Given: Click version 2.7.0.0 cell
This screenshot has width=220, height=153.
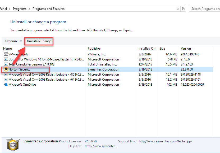Looking at the screenshot, I should tap(185, 59).
